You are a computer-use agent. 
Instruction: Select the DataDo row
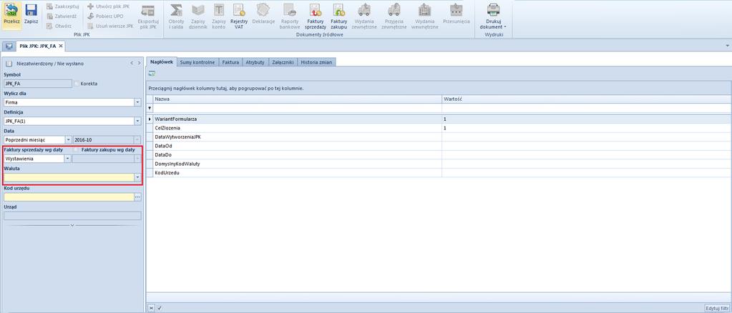439,154
